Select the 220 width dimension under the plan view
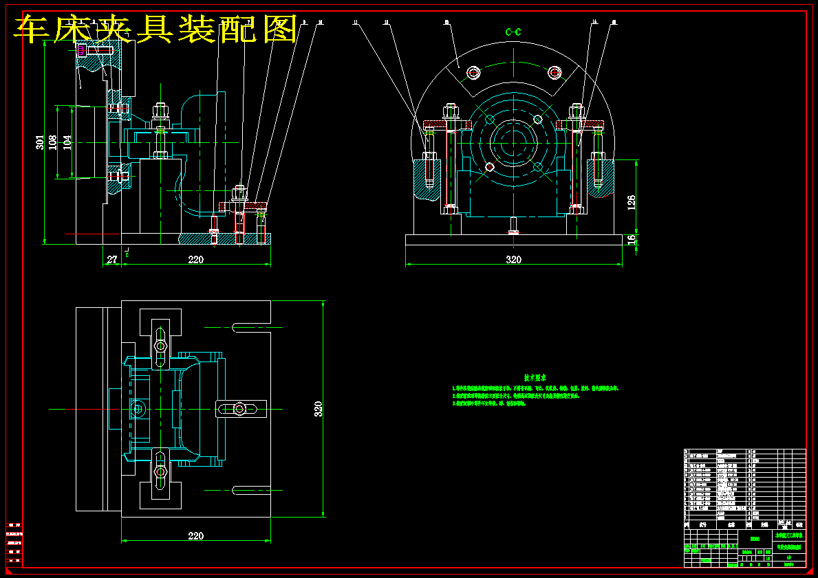This screenshot has width=818, height=578. (195, 536)
